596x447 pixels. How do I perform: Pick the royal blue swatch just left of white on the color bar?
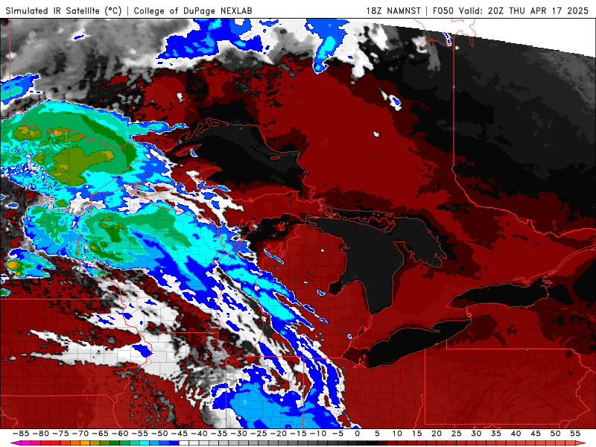[174, 443]
